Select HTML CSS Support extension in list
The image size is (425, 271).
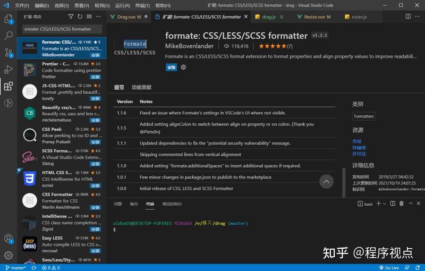tap(62, 179)
